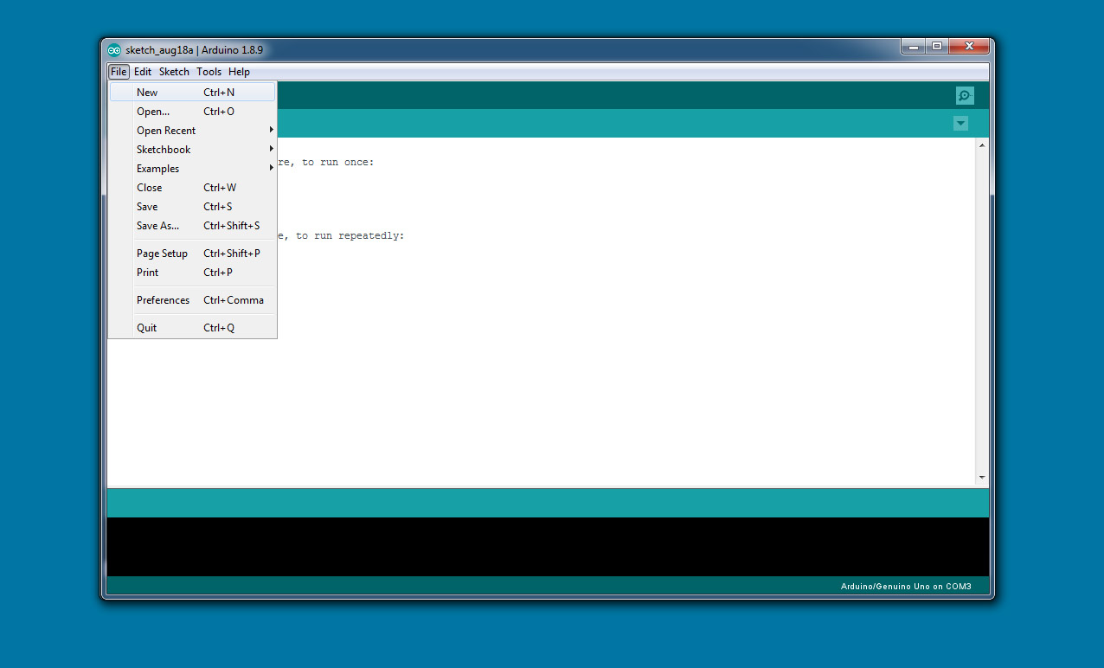The height and width of the screenshot is (668, 1104).
Task: Choose Close in the File menu
Action: (x=192, y=188)
